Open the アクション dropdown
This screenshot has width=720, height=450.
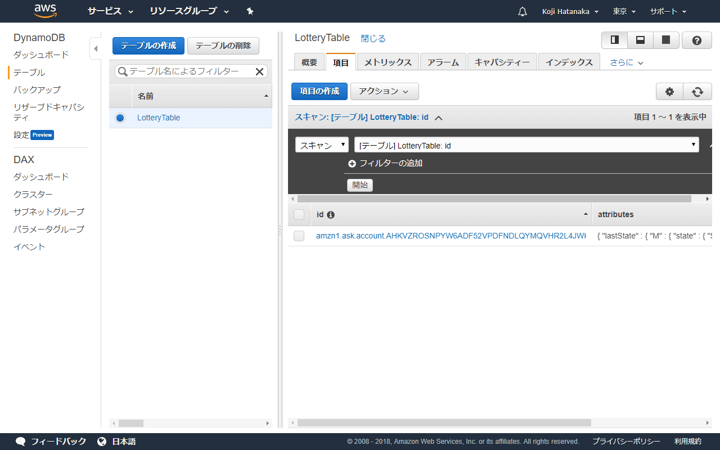(x=385, y=91)
